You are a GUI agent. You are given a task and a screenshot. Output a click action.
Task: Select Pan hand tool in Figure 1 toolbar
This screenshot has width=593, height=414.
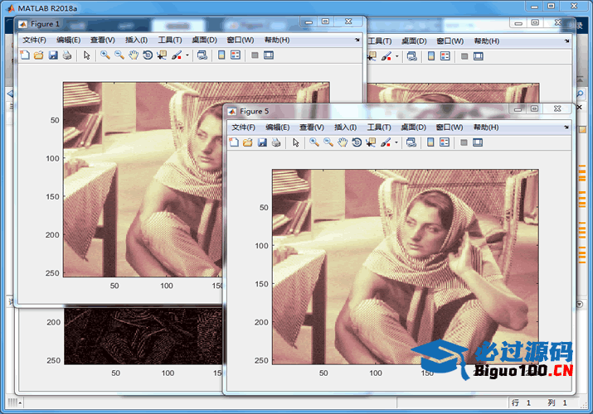pyautogui.click(x=134, y=55)
